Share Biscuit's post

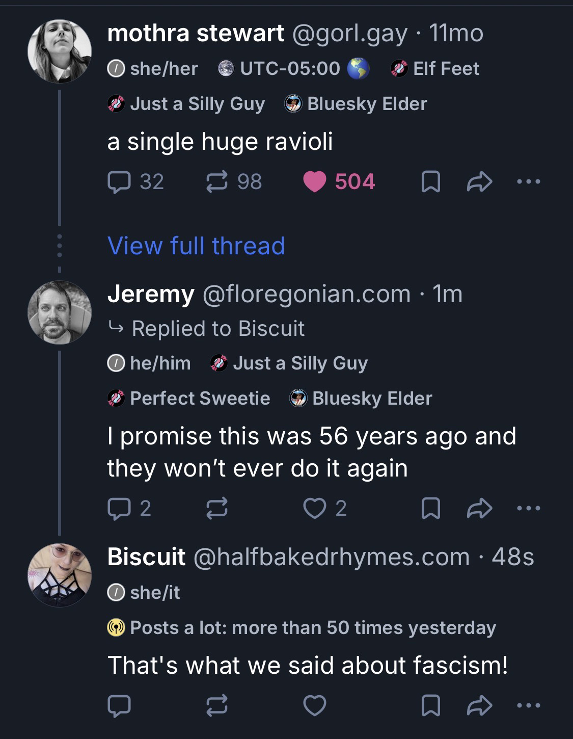479,705
